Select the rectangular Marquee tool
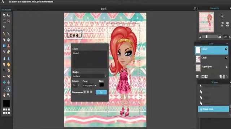 tap(4, 21)
